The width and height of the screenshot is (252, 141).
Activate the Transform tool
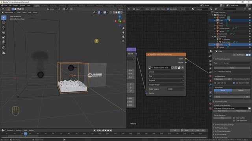(x=4, y=42)
